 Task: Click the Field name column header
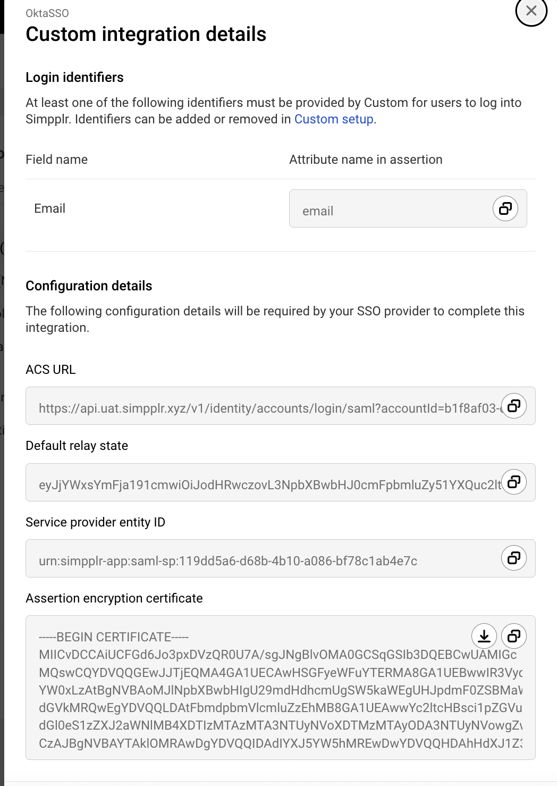pyautogui.click(x=56, y=159)
